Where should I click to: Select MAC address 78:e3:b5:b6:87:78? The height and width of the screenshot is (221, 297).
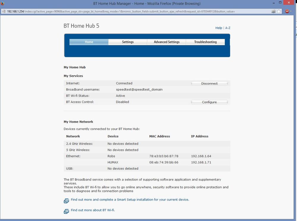coord(164,156)
